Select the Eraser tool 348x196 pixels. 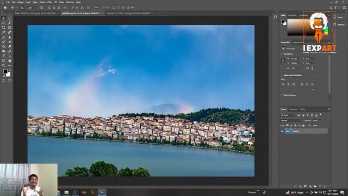10,42
